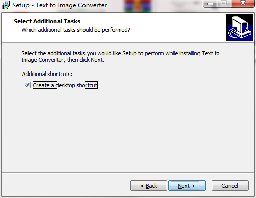Click the instruction paragraph about additional tasks
Screen dimensions: 256x198
pyautogui.click(x=121, y=57)
